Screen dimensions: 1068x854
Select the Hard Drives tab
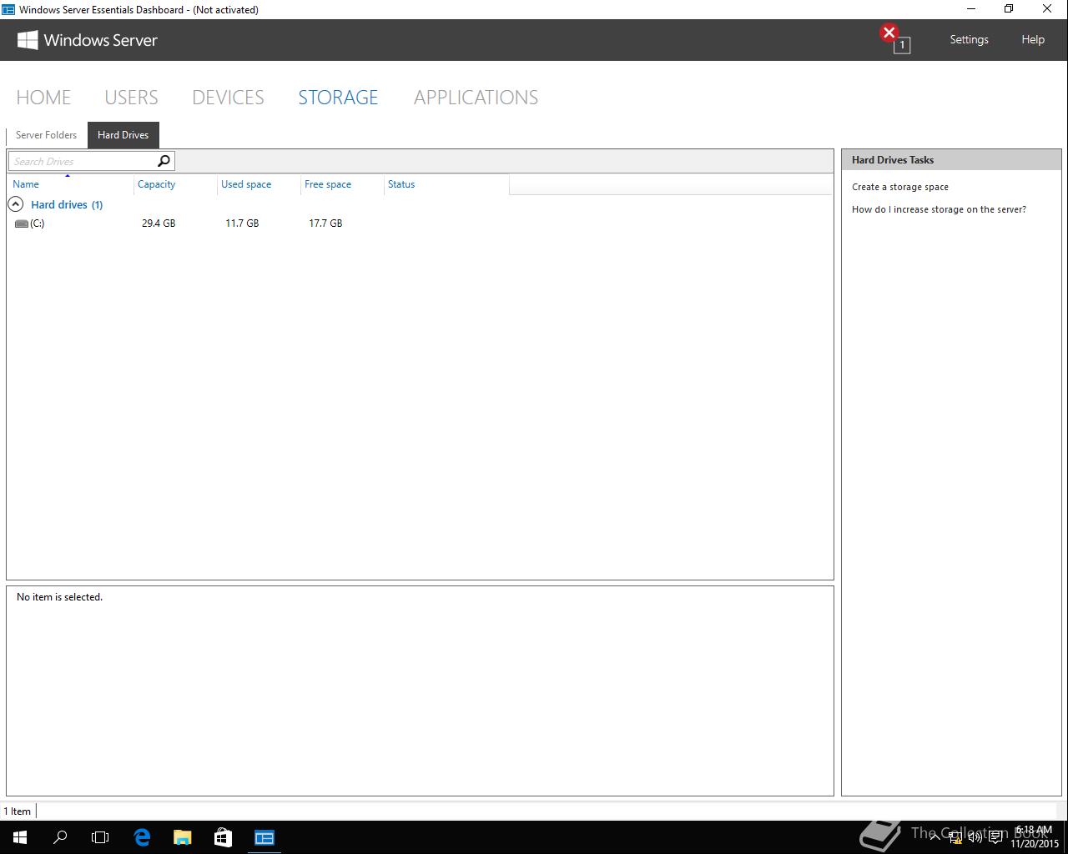[123, 135]
